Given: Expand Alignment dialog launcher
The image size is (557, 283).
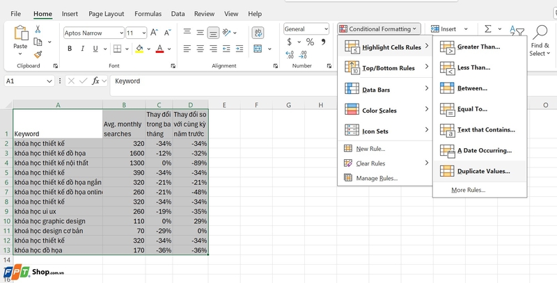Looking at the screenshot, I should click(x=276, y=66).
